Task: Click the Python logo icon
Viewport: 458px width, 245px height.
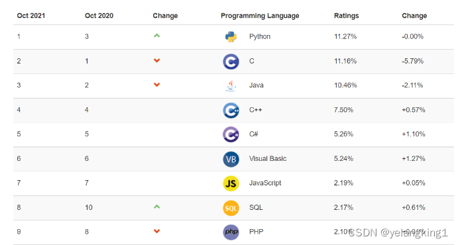Action: 231,37
